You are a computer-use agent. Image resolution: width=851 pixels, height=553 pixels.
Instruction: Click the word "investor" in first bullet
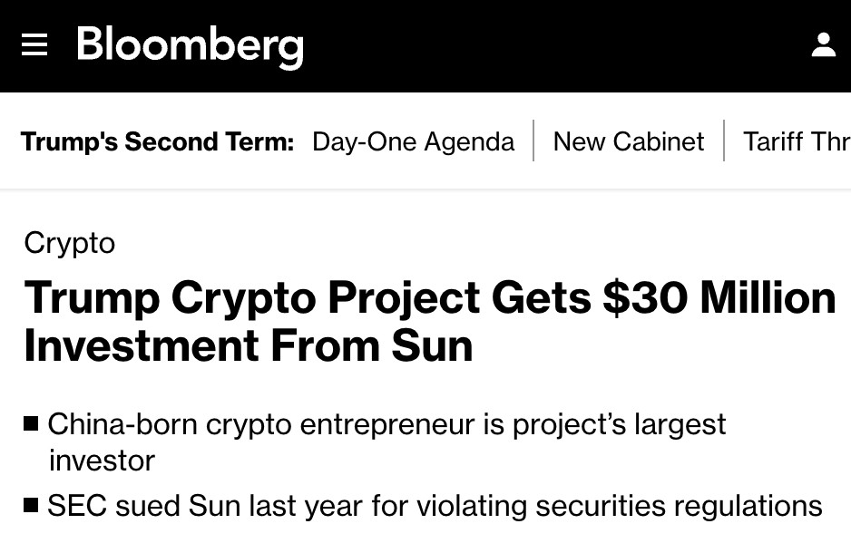tap(102, 461)
